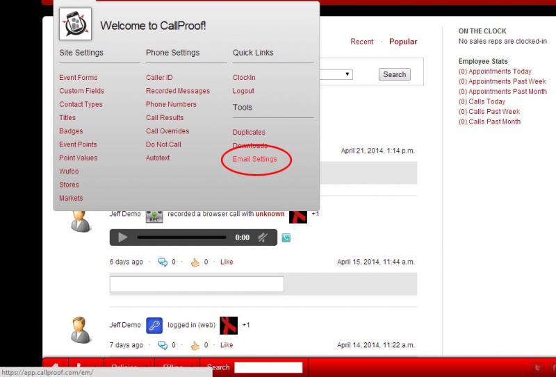The image size is (556, 377).
Task: Click red ribbon badge on logged in entry
Action: click(229, 326)
